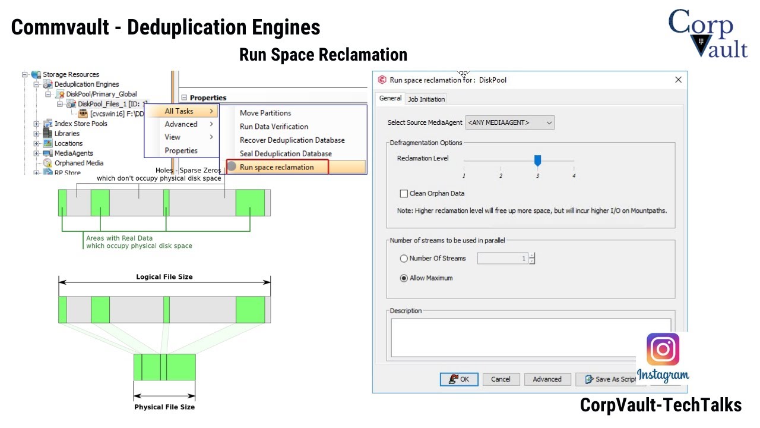Open the Advanced context submenu
The height and width of the screenshot is (428, 760).
(182, 124)
